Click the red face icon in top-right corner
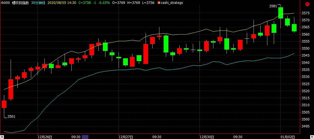The image size is (314, 139). coord(307,4)
